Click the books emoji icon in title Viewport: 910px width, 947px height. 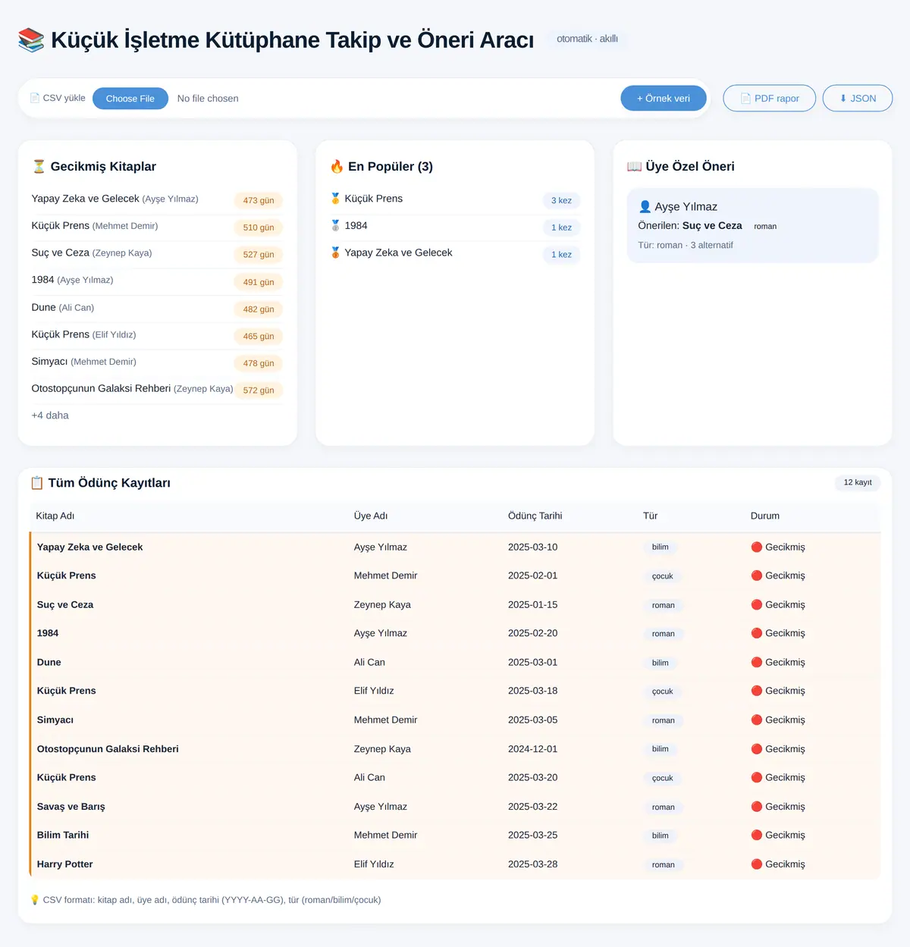(31, 40)
